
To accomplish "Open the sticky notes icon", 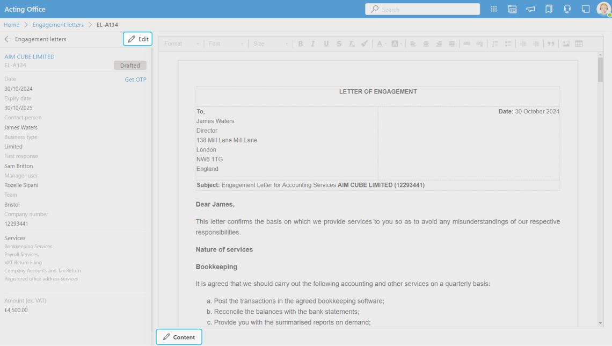I will click(x=585, y=9).
